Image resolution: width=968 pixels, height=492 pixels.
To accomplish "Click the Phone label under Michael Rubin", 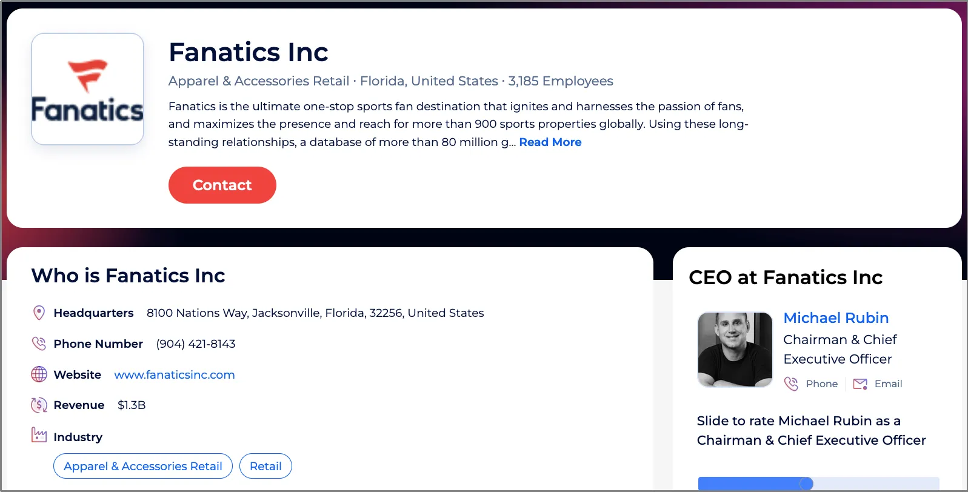I will (821, 384).
